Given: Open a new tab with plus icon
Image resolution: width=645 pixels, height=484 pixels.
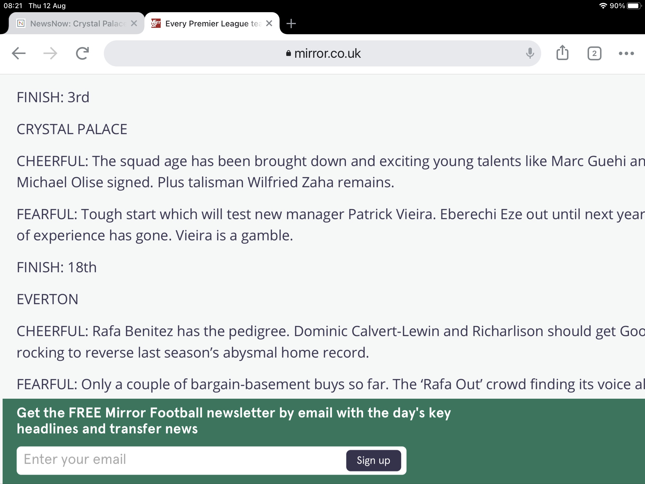Looking at the screenshot, I should (x=291, y=24).
